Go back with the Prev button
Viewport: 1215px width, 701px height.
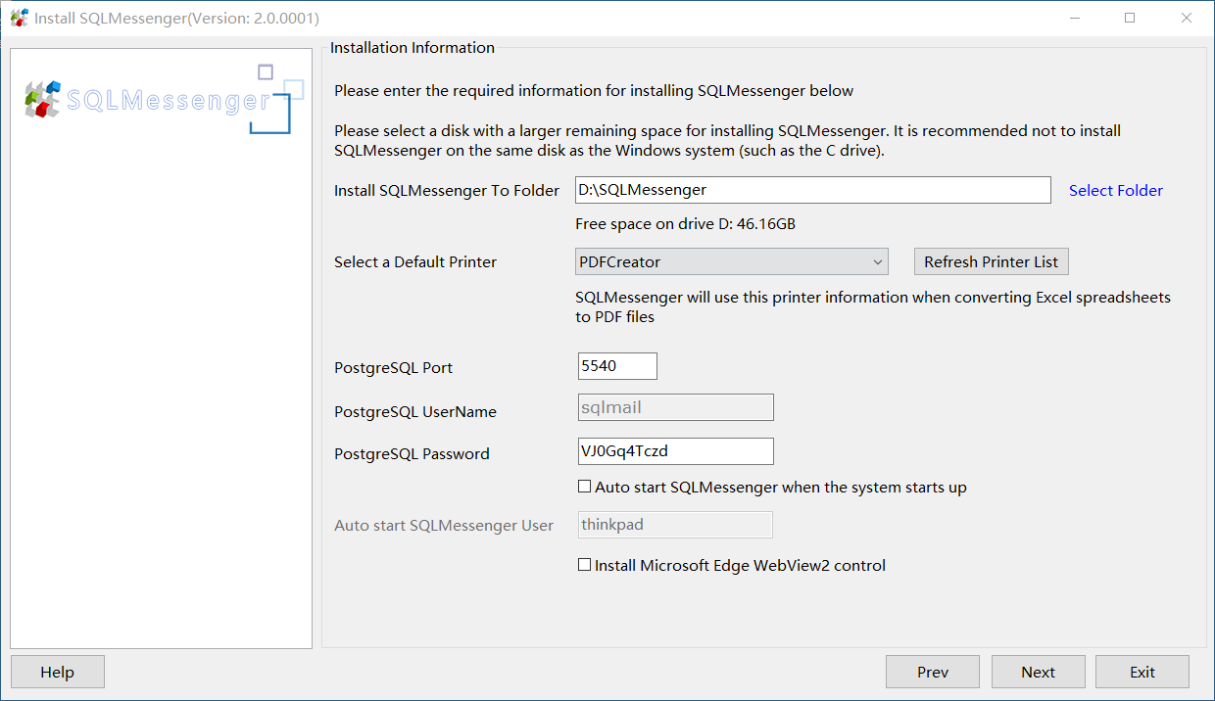(933, 672)
